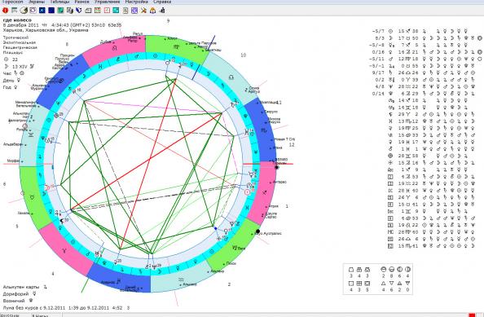This screenshot has height=317, width=484.
Task: Click the yellow warning triangle toolbar icon
Action: tap(152, 11)
